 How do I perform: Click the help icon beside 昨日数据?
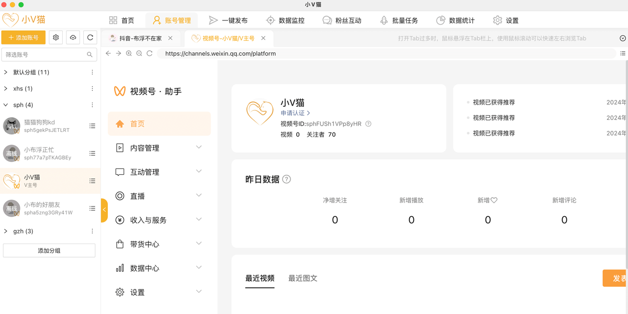[286, 179]
